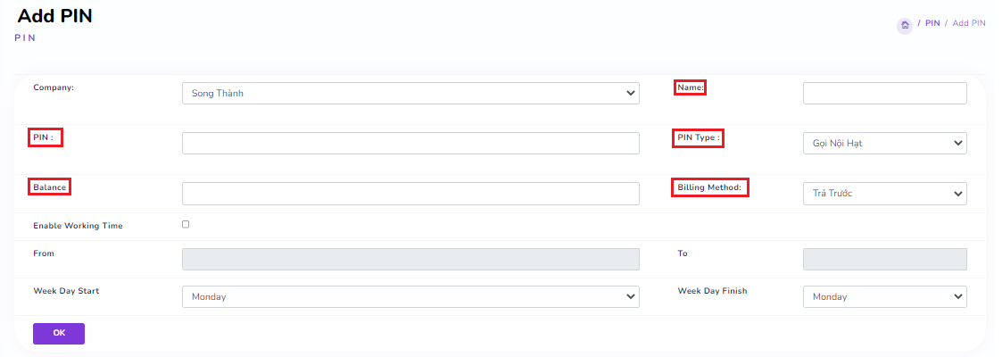Click the Add PIN page heading

54,15
